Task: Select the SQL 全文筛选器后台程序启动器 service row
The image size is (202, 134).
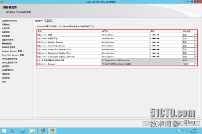Action: click(117, 60)
